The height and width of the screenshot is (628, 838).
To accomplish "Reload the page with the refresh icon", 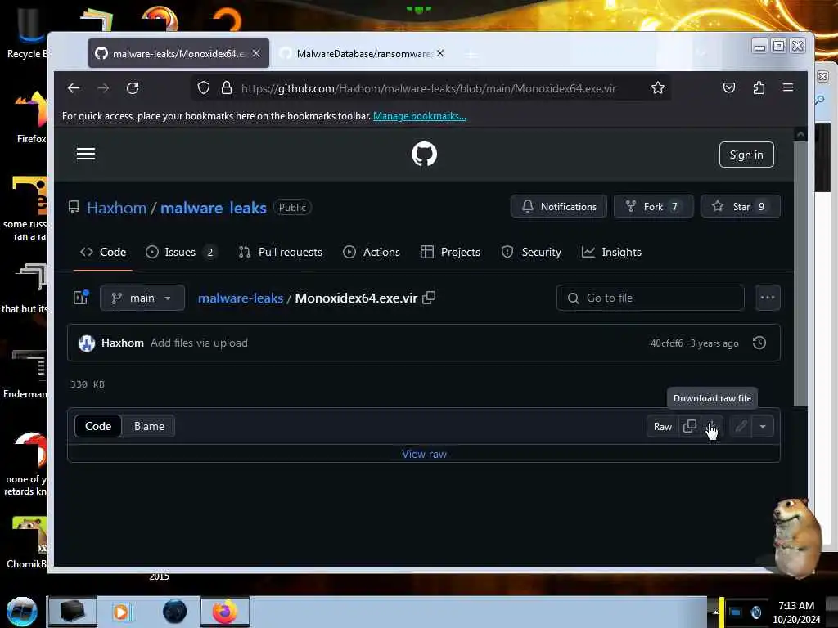I will point(133,88).
